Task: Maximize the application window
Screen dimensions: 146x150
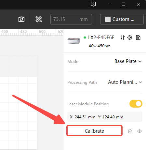Action: tap(124, 4)
